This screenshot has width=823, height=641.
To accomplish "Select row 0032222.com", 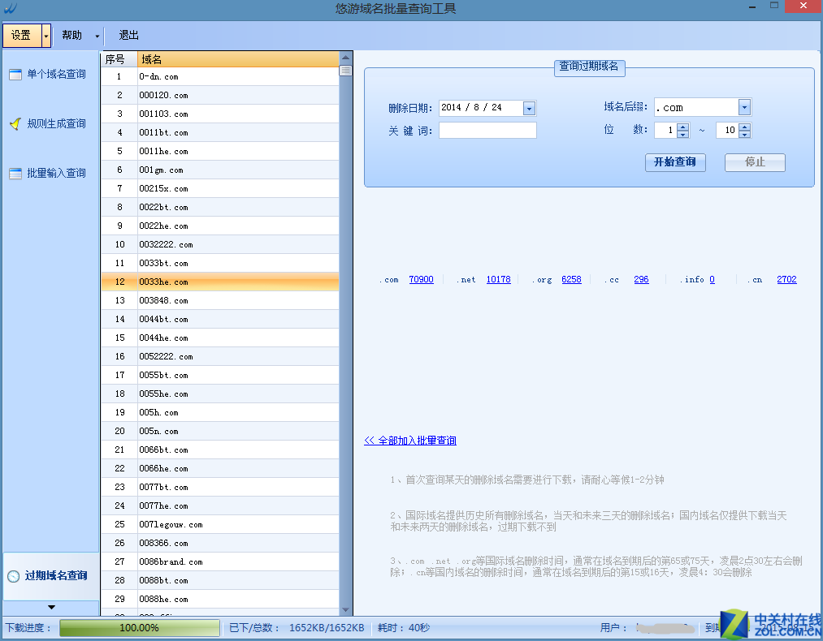I will [x=220, y=245].
